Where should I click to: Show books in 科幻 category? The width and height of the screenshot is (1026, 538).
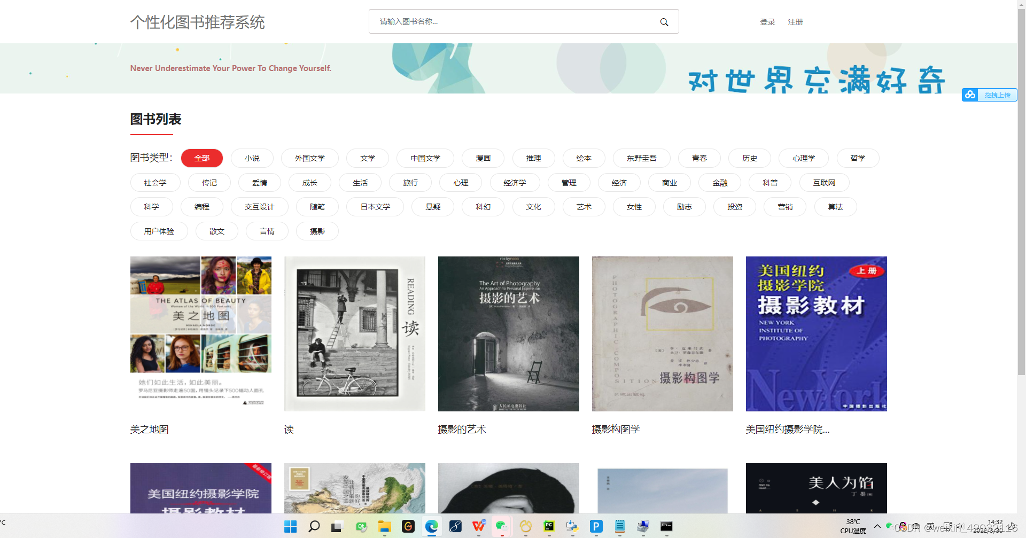tap(483, 207)
